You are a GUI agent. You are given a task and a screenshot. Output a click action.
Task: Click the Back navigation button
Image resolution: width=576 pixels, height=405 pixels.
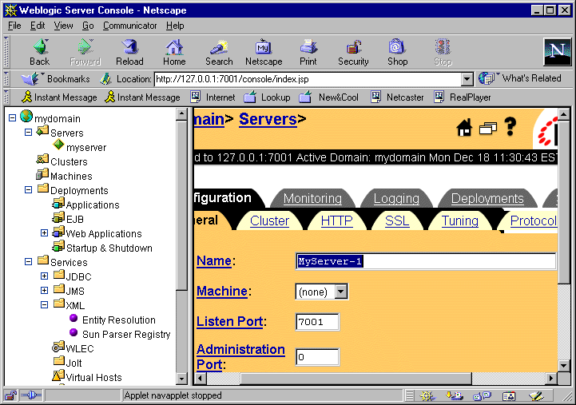tap(40, 52)
